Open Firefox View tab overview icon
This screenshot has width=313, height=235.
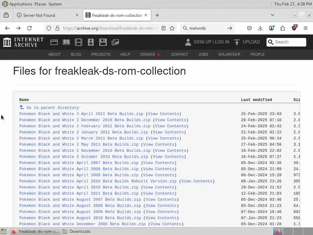tap(6, 15)
